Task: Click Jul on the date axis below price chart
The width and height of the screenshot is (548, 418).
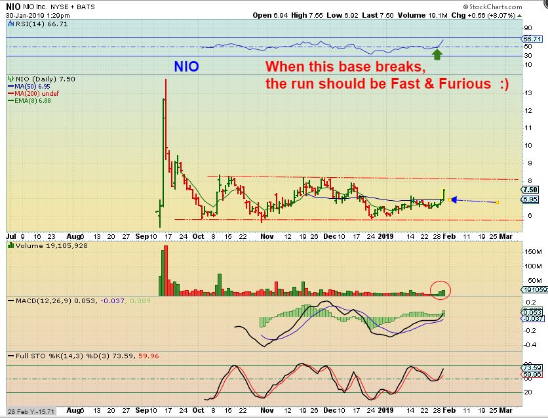Action: click(x=11, y=236)
